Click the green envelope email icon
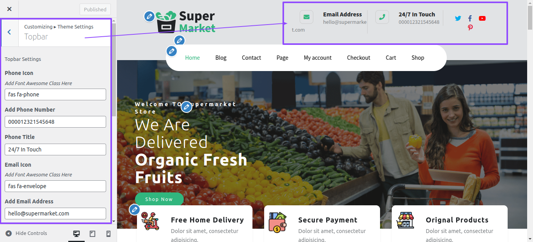Screen dimensions: 533x242 click(306, 17)
